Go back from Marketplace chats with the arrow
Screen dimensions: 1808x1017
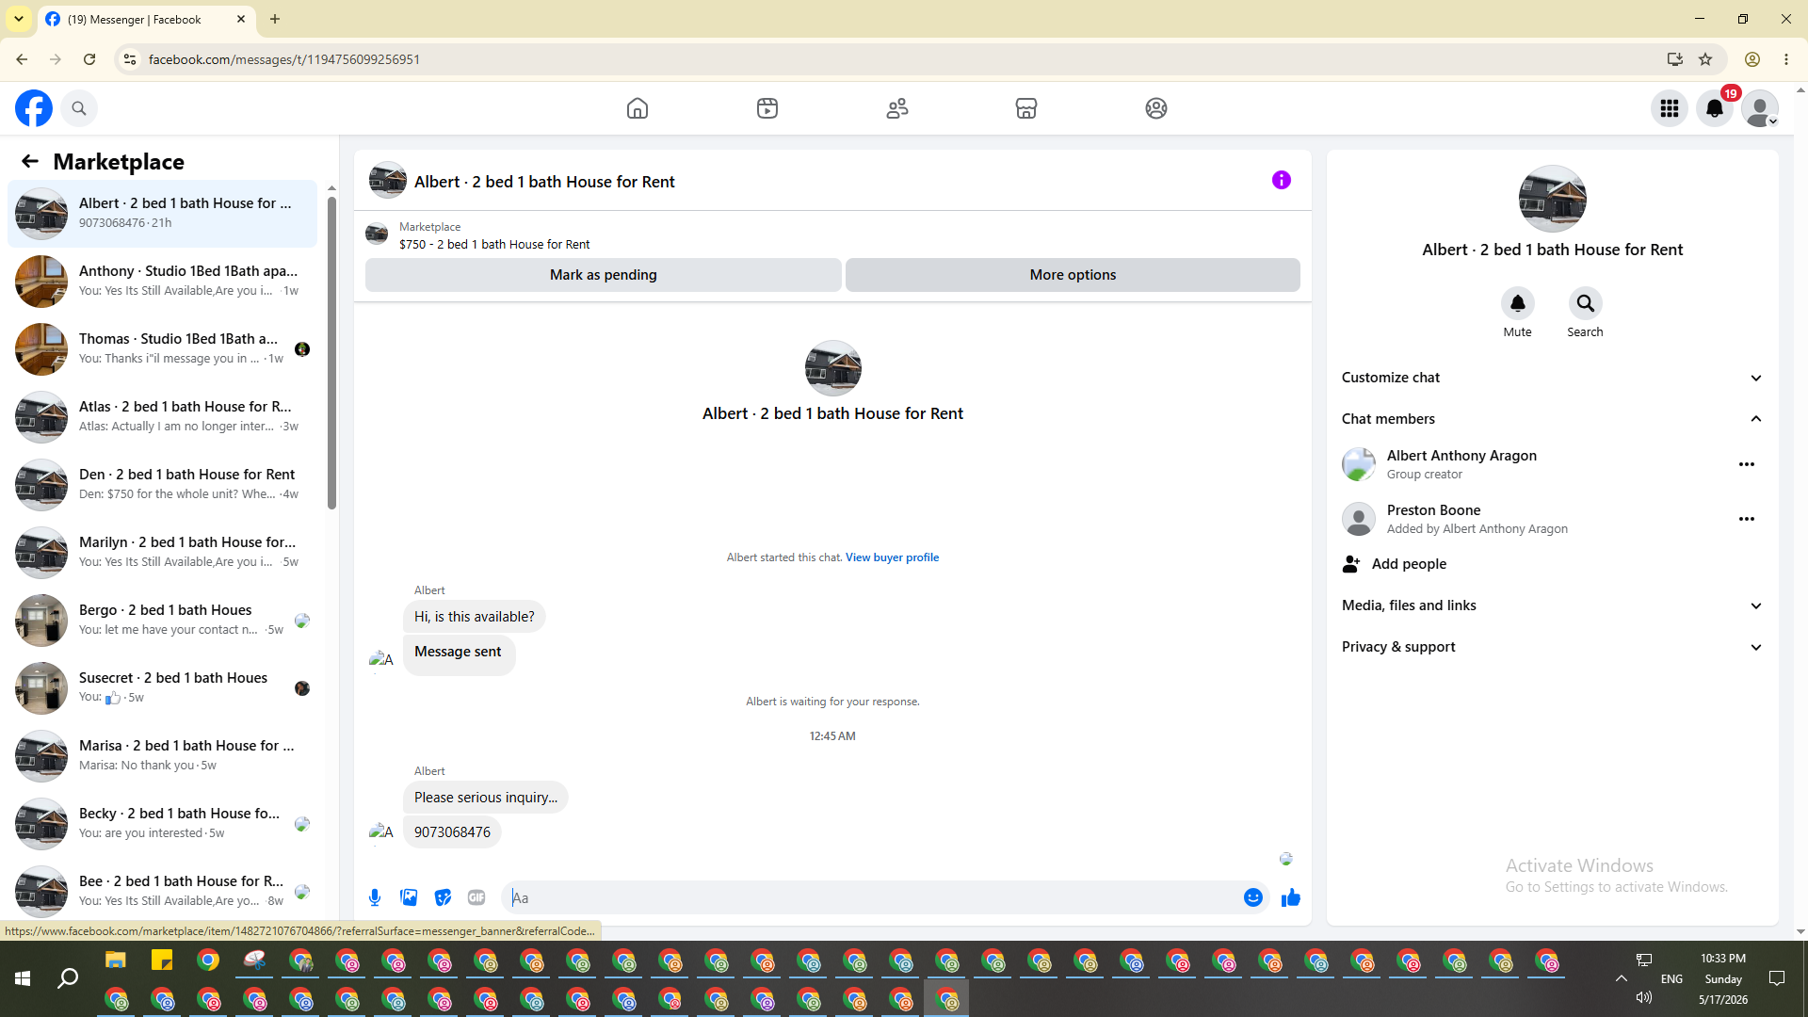click(x=30, y=161)
